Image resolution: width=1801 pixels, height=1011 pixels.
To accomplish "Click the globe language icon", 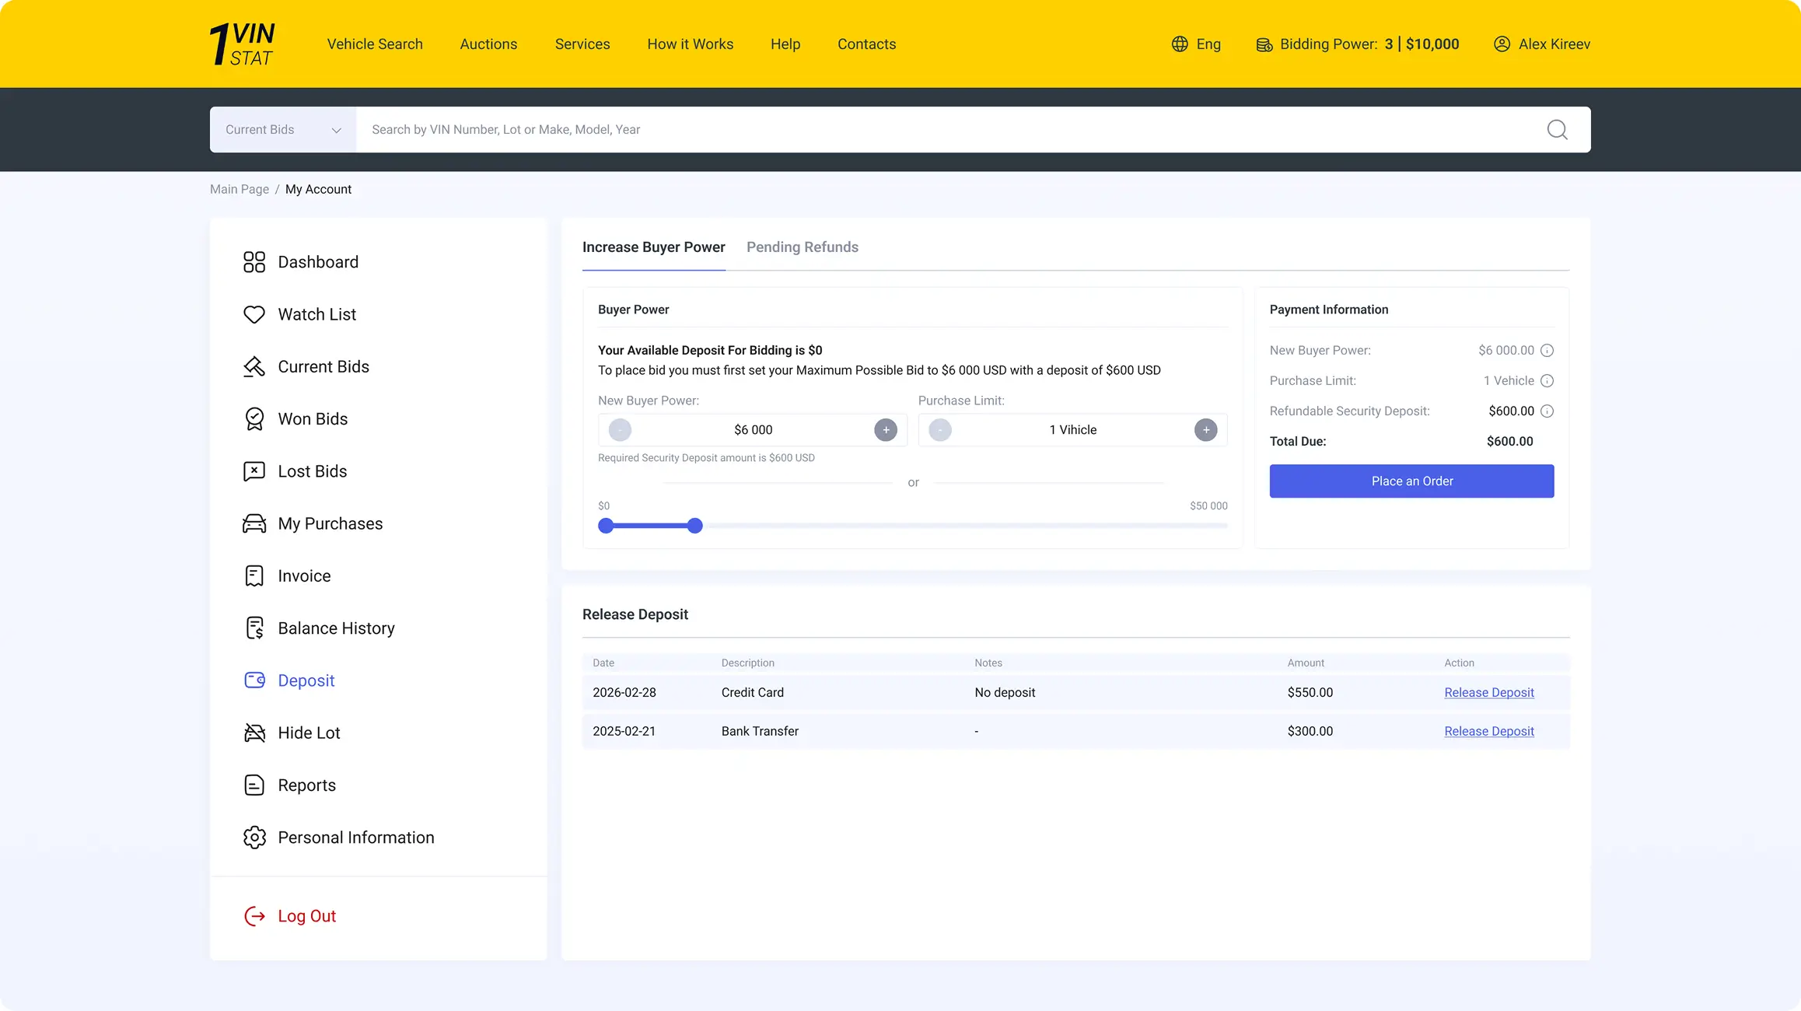I will click(x=1180, y=44).
